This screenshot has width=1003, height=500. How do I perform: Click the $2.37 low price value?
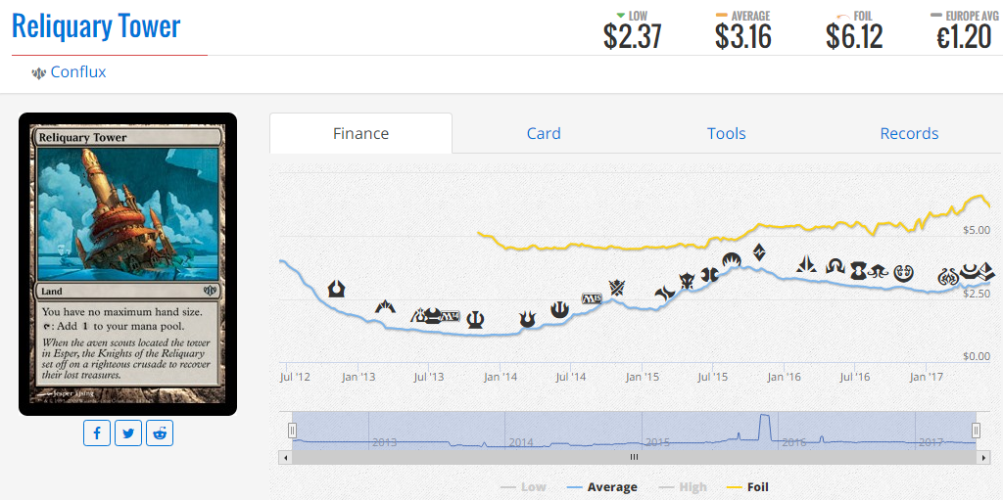pos(632,36)
